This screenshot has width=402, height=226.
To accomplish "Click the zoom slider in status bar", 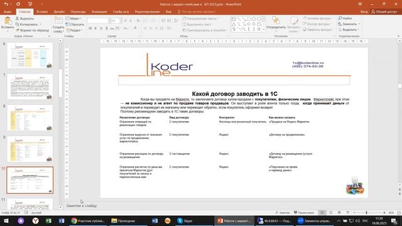I will (x=369, y=213).
